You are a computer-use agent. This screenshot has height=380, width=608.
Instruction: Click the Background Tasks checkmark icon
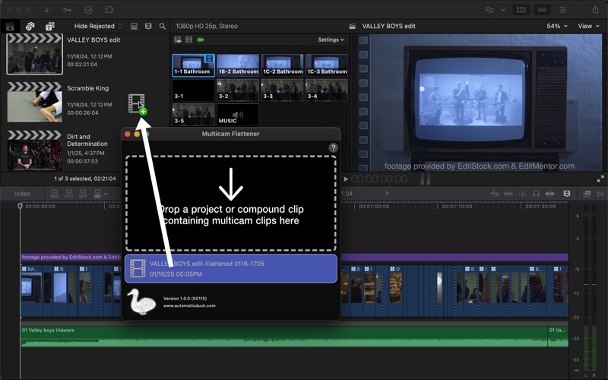click(x=88, y=10)
